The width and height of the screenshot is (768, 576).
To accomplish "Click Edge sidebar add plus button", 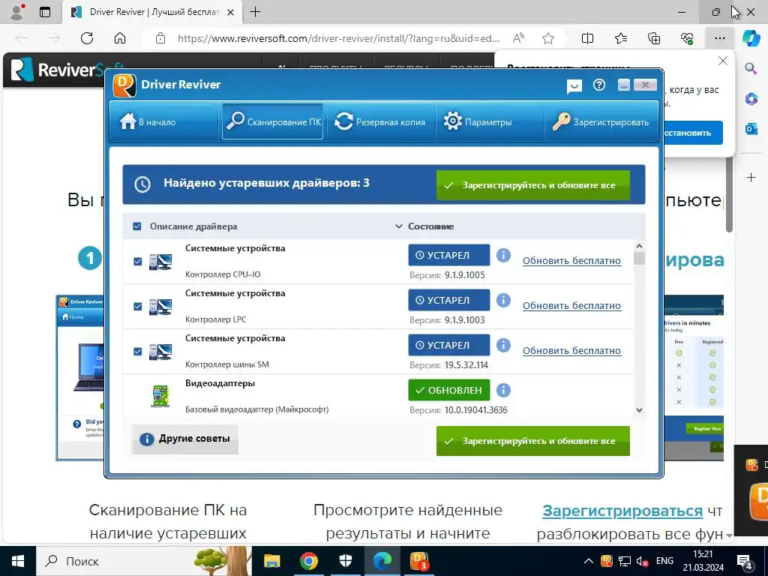I will coord(751,177).
